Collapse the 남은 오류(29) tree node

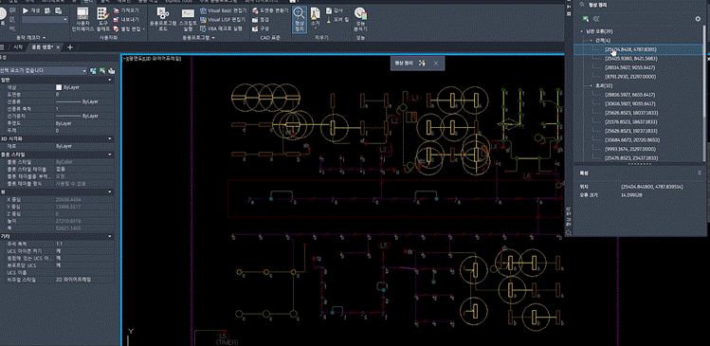[582, 31]
